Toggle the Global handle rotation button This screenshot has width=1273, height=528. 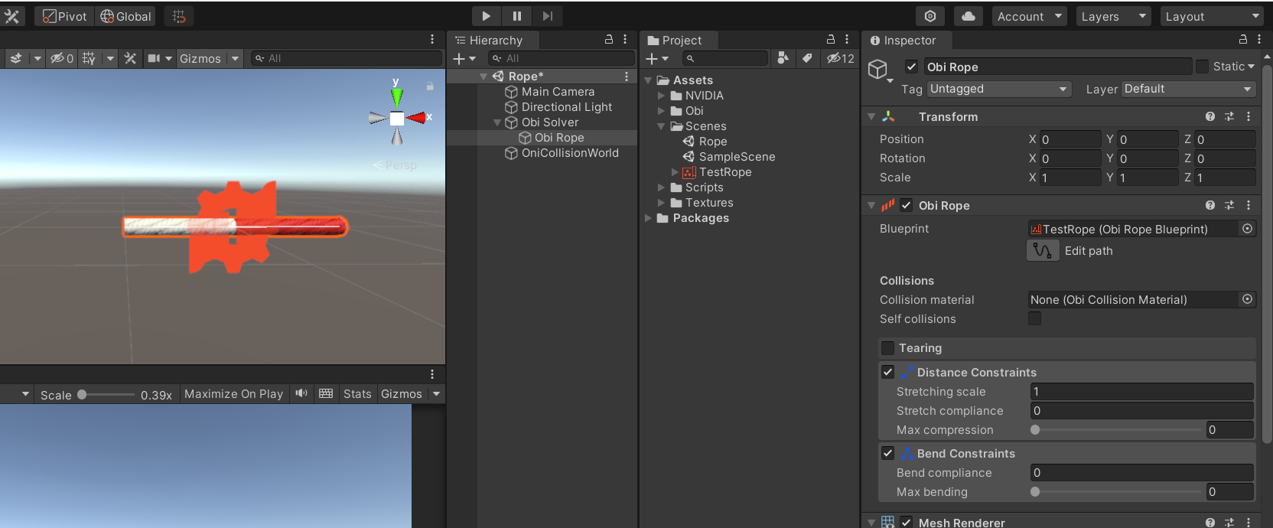coord(125,16)
